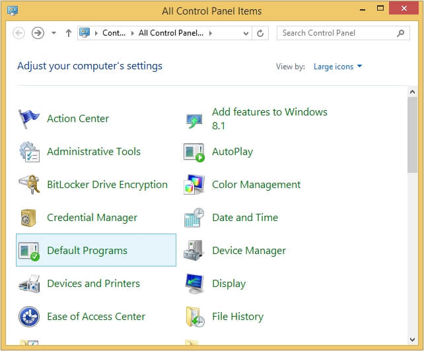This screenshot has height=351, width=424.
Task: Click the Control Panel icon in the title bar
Action: click(x=13, y=11)
